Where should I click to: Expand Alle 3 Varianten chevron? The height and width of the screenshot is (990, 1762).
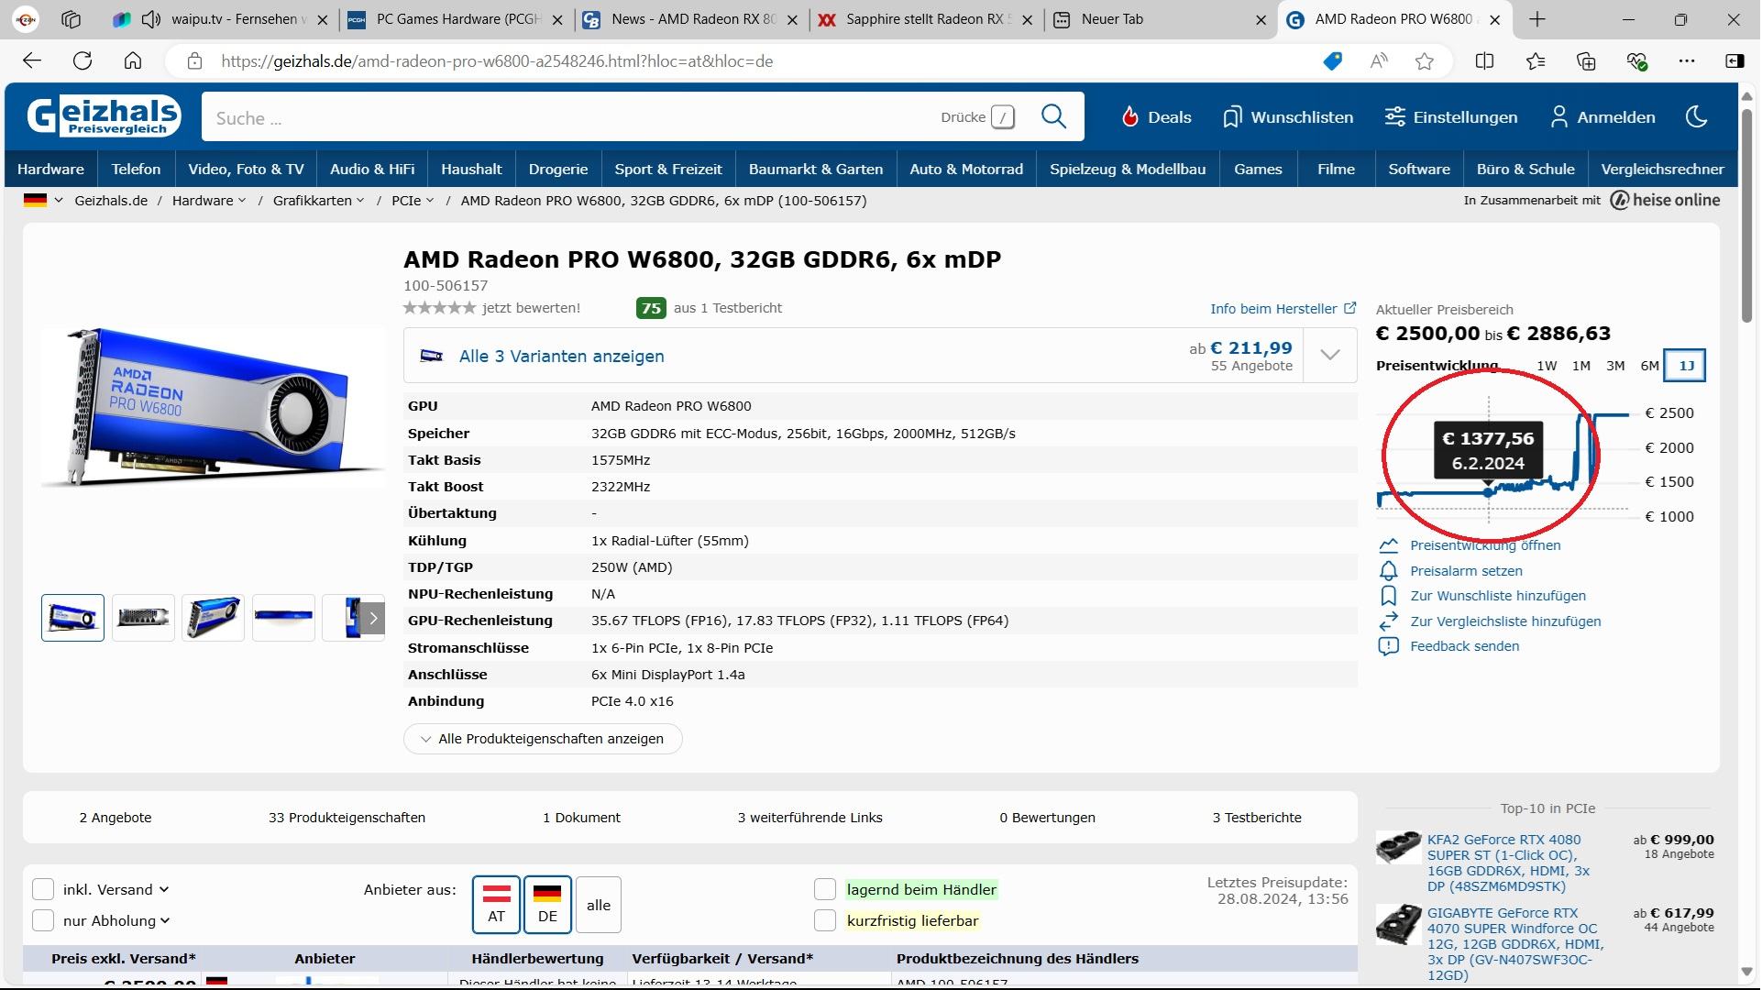point(1329,356)
